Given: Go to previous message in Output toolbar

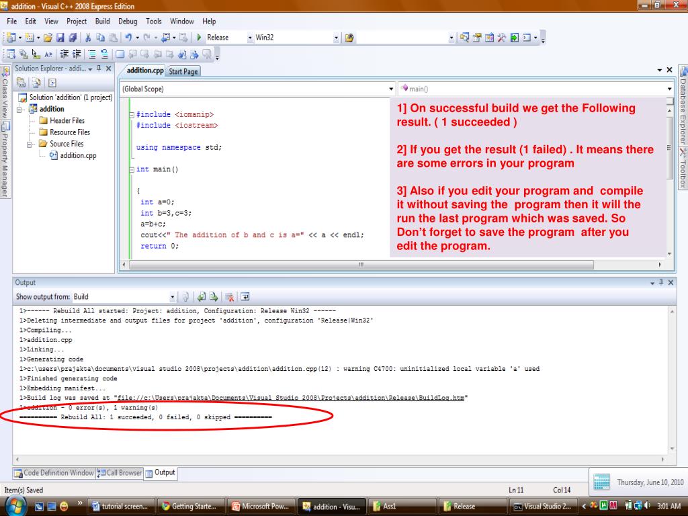Looking at the screenshot, I should [202, 297].
